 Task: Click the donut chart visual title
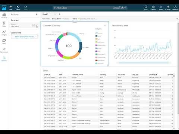51,26
